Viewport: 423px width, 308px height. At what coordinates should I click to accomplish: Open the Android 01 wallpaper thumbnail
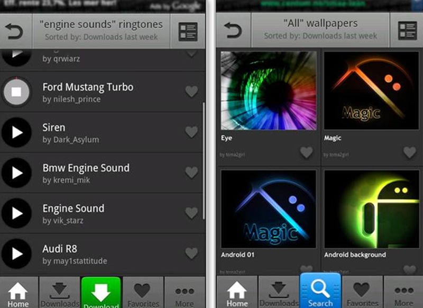pos(269,209)
